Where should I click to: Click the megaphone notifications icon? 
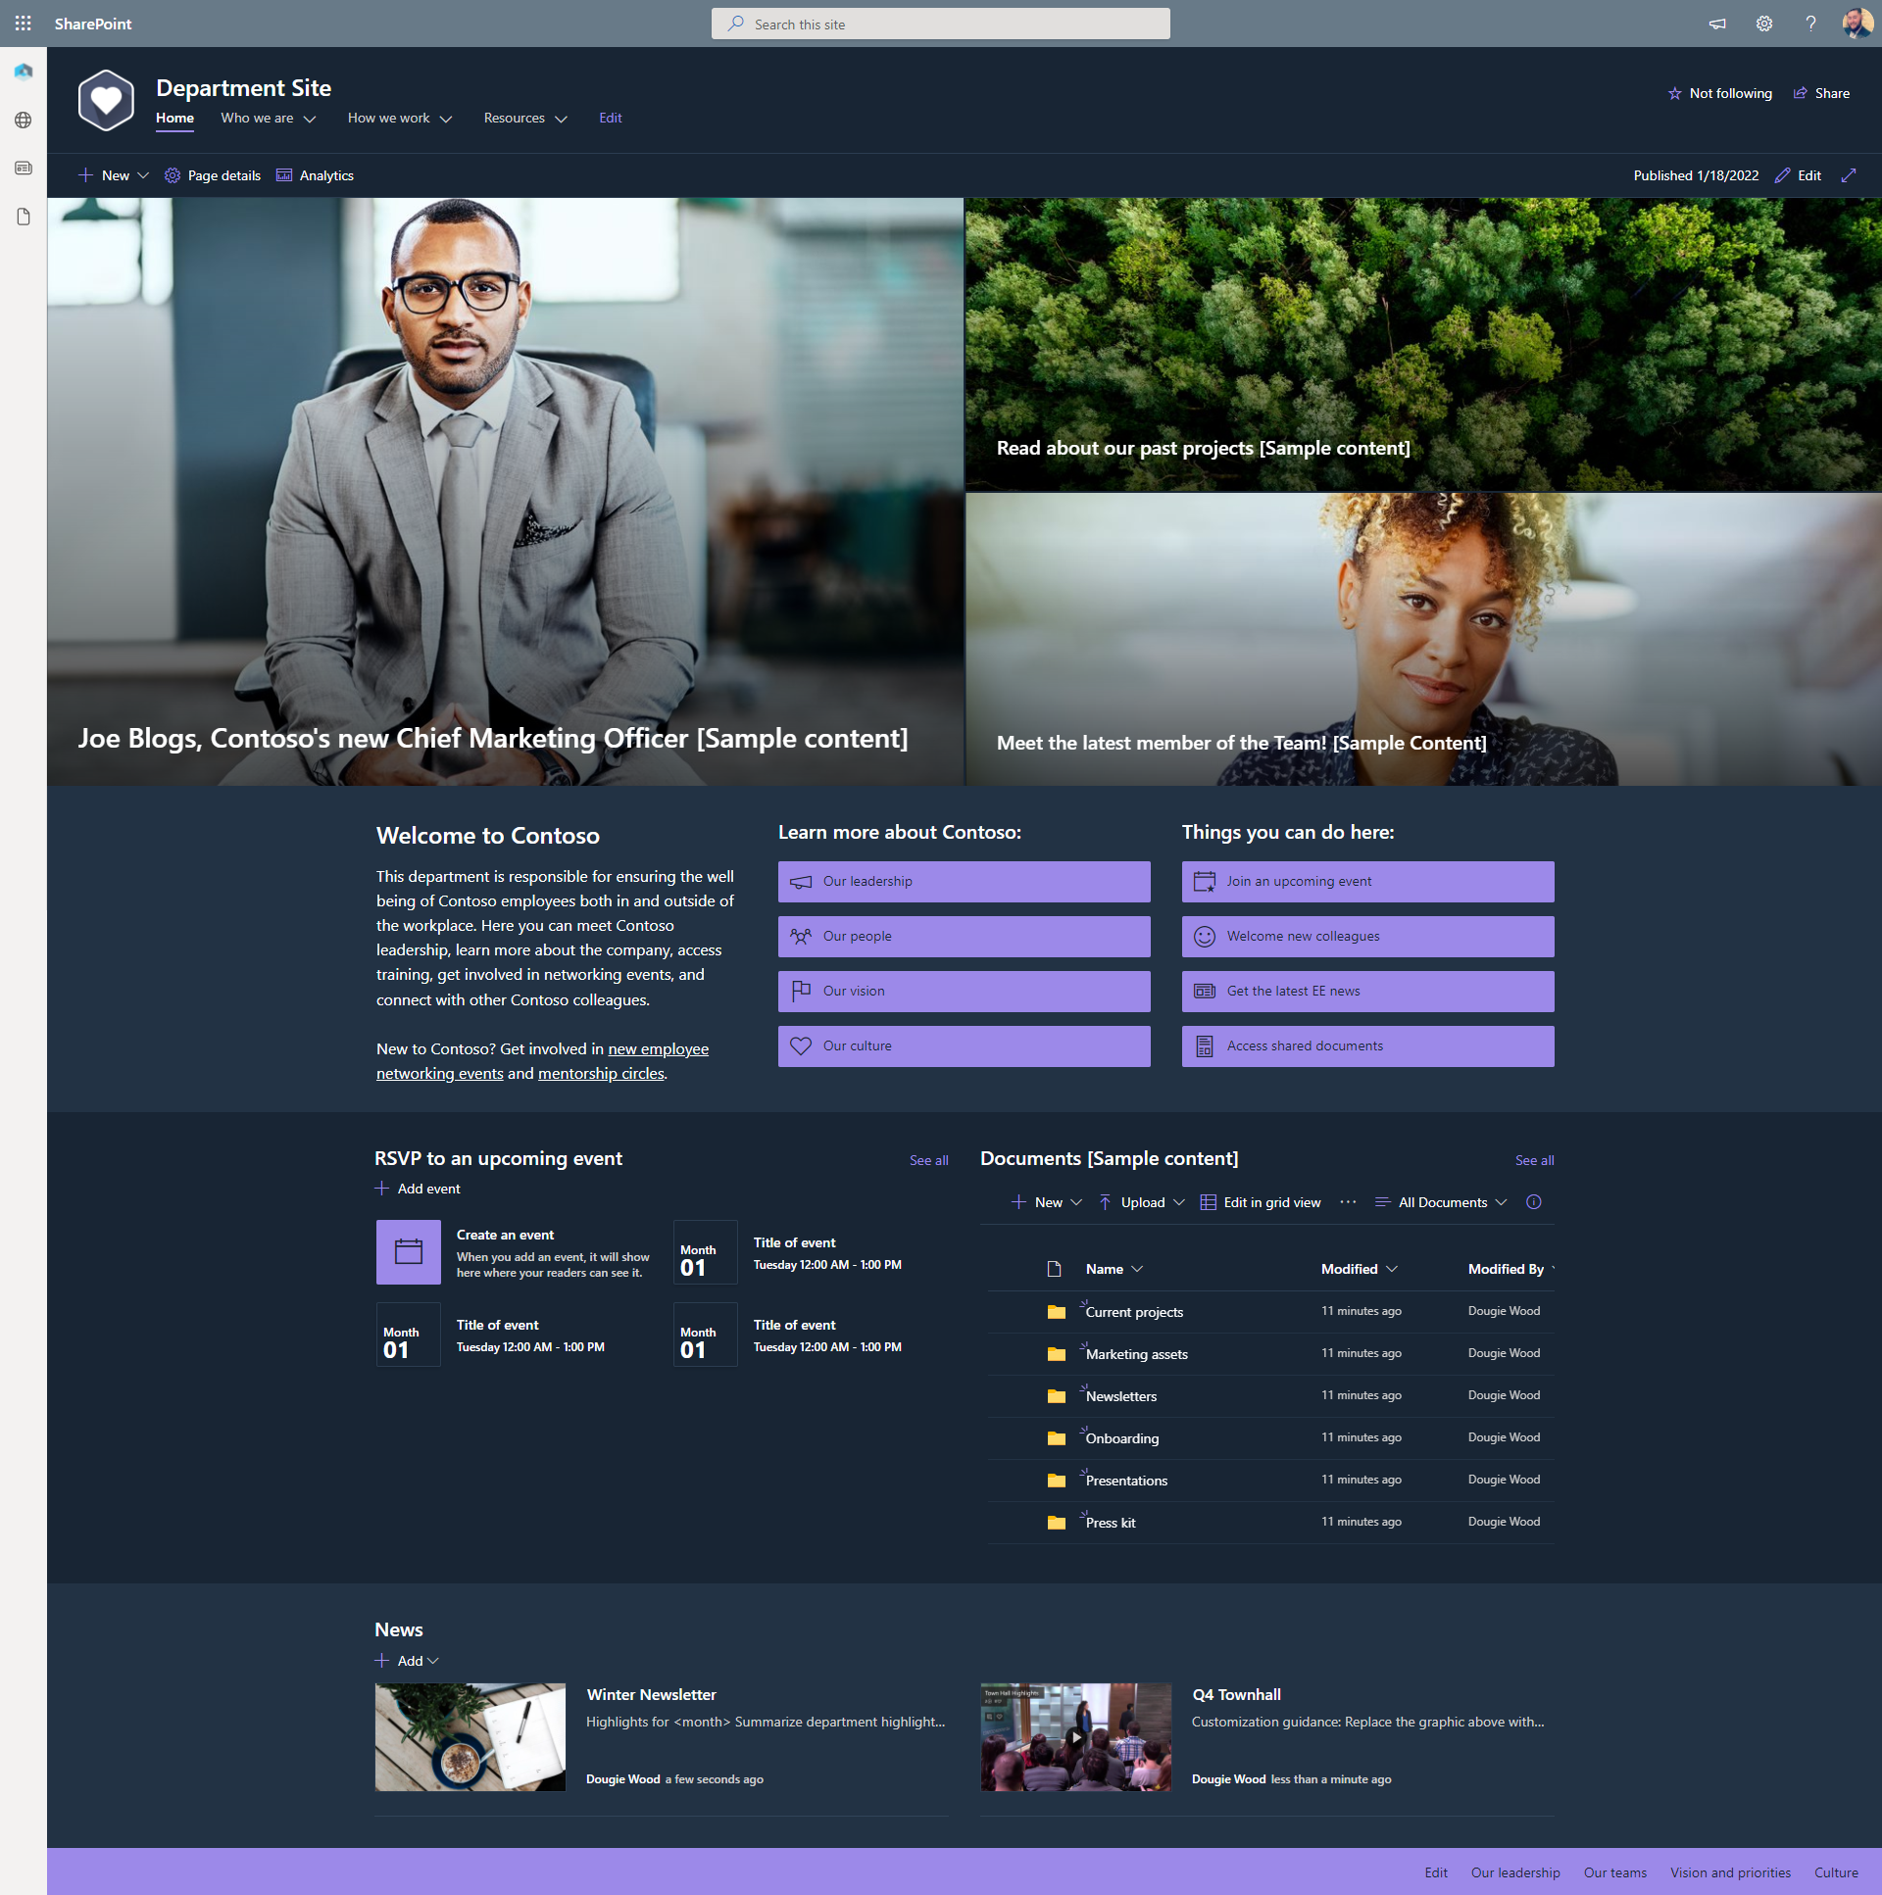tap(1717, 24)
